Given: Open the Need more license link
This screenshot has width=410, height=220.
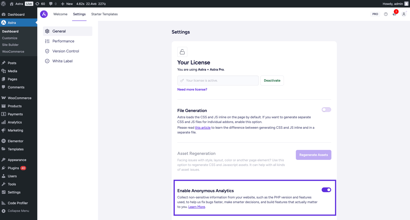Looking at the screenshot, I should click(x=192, y=90).
